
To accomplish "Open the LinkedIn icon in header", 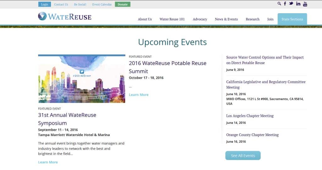I will [298, 4].
